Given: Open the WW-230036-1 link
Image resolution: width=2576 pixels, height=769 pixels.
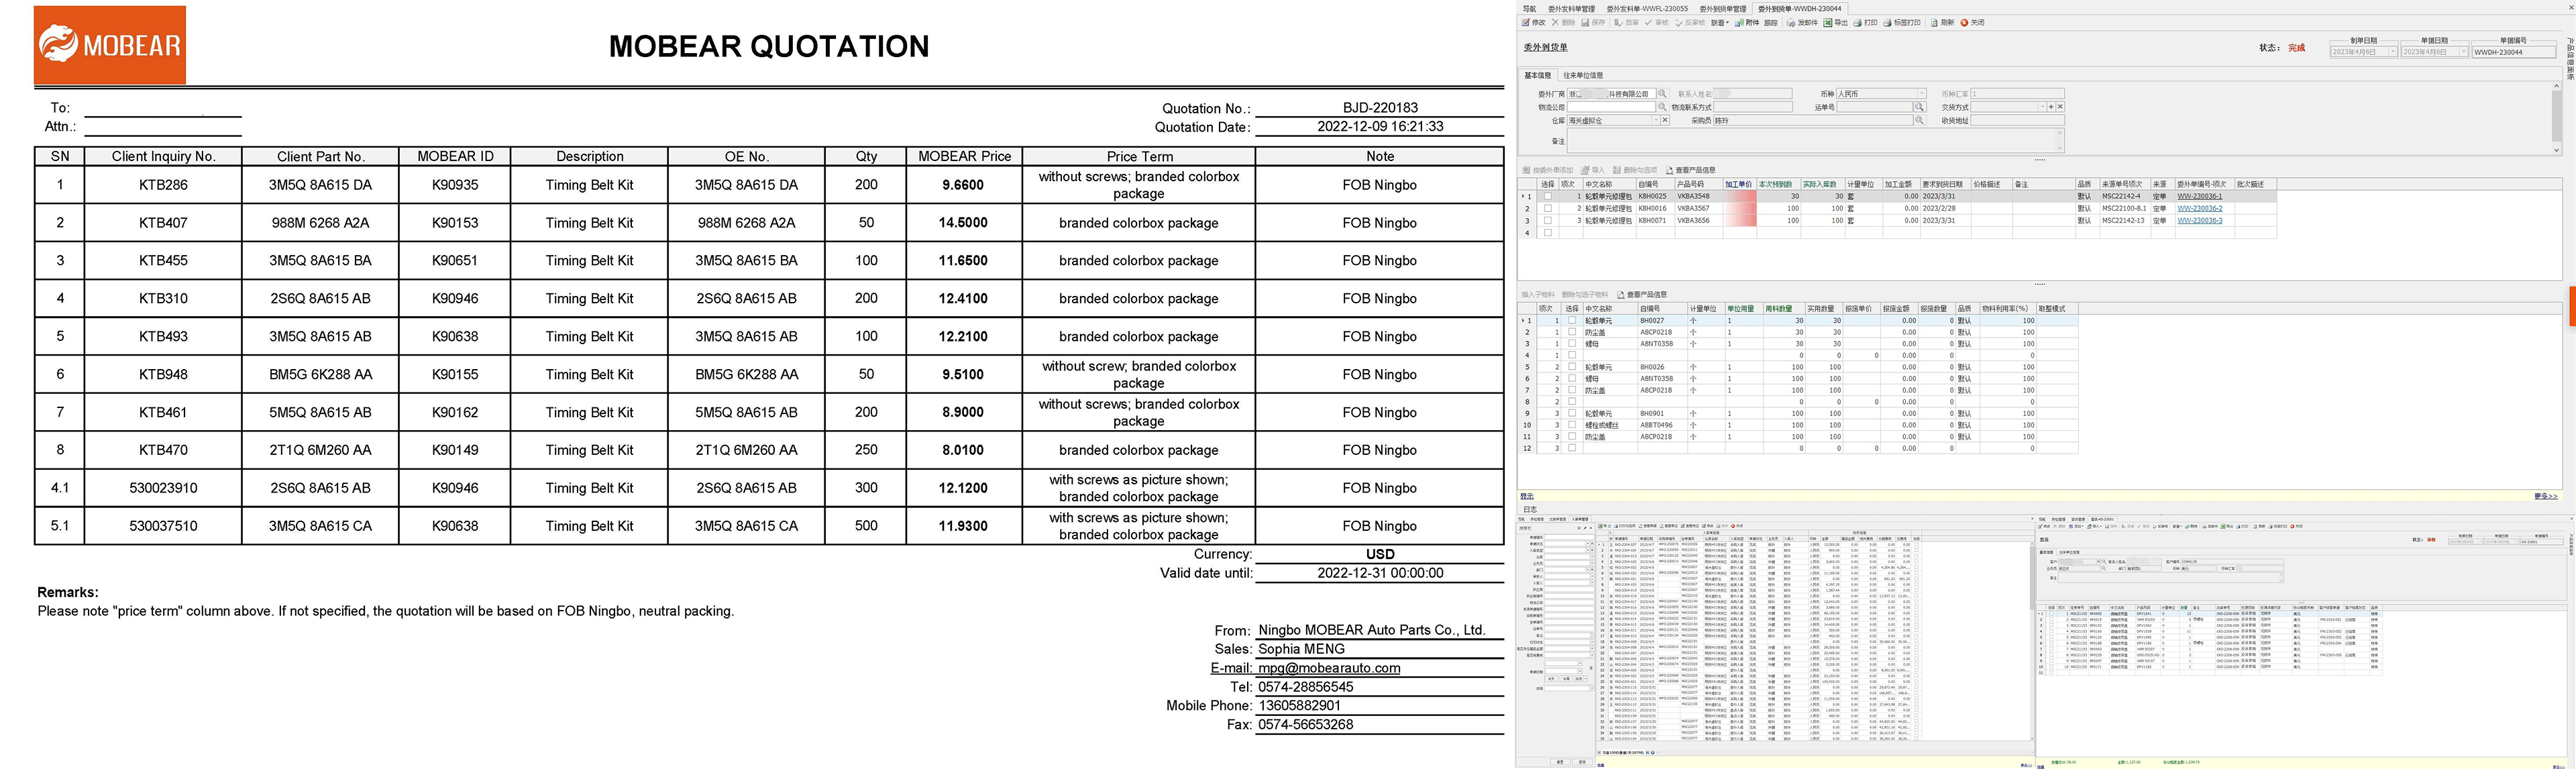Looking at the screenshot, I should pos(2200,196).
